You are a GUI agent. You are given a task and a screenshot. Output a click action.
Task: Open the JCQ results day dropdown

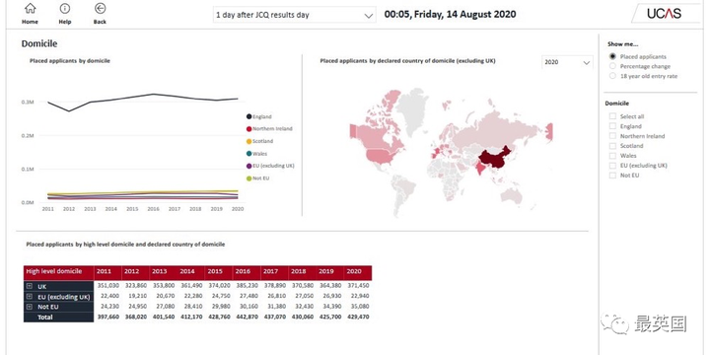click(x=294, y=15)
